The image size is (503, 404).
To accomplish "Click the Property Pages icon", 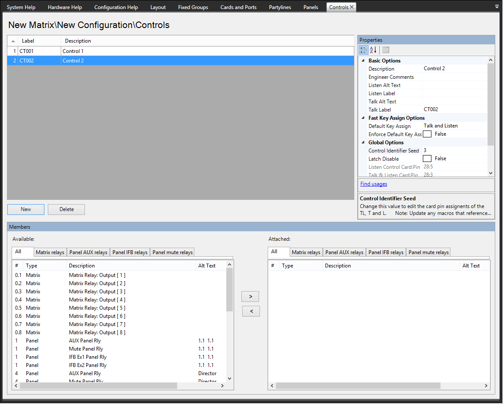I will point(385,50).
